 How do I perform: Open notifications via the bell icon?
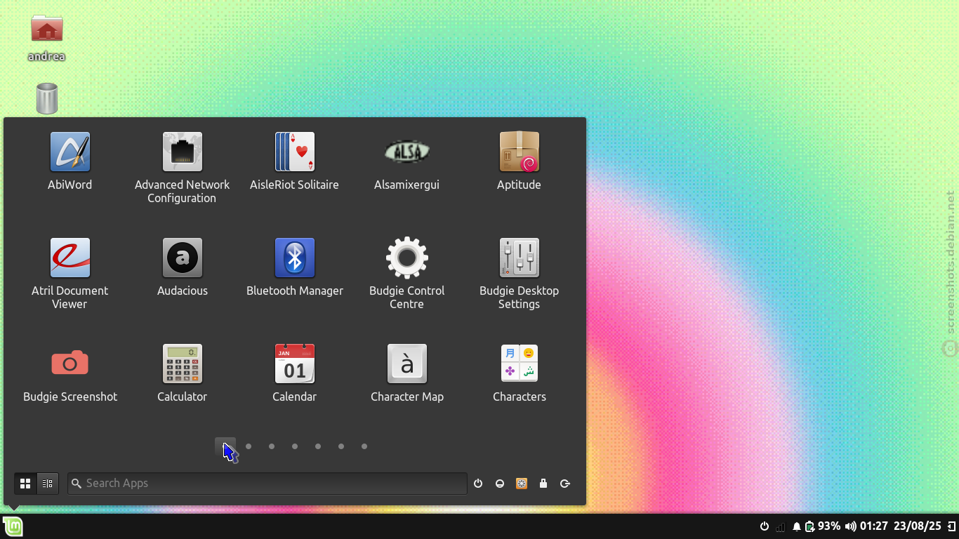pyautogui.click(x=797, y=526)
